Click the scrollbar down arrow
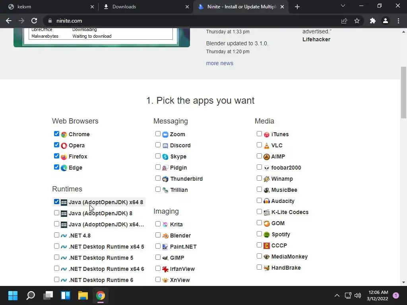 coord(403,282)
